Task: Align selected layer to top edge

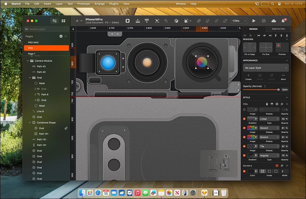Action: coord(276,36)
